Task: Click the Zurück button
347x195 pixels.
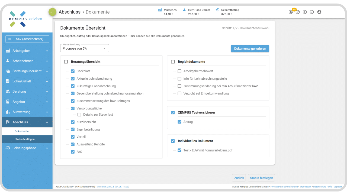Action: pyautogui.click(x=239, y=178)
